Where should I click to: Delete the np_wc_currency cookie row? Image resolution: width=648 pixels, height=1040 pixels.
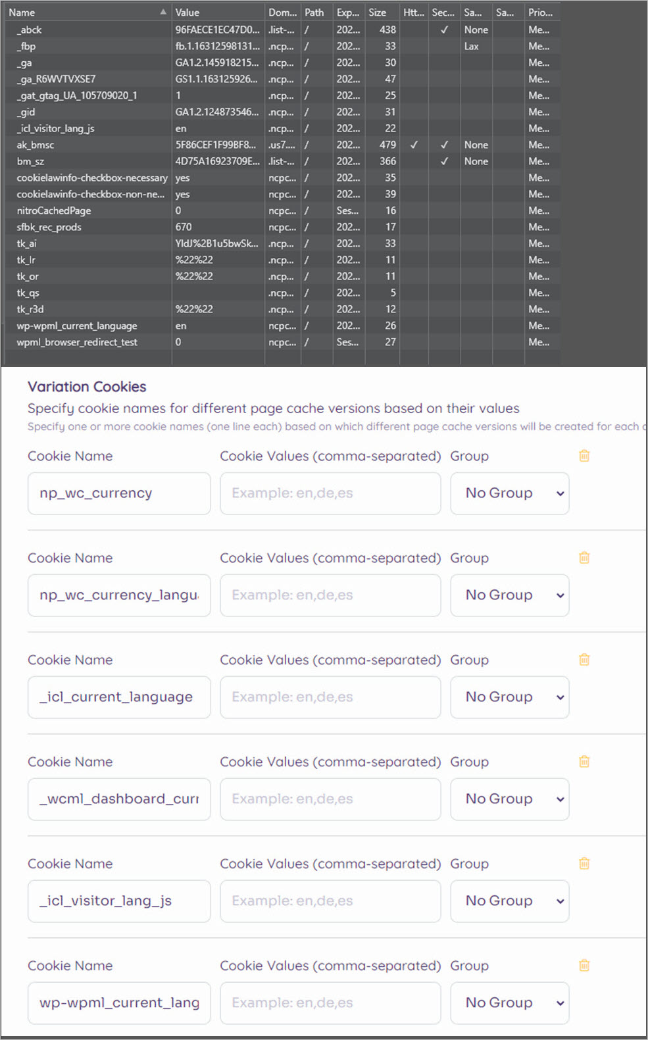click(584, 456)
